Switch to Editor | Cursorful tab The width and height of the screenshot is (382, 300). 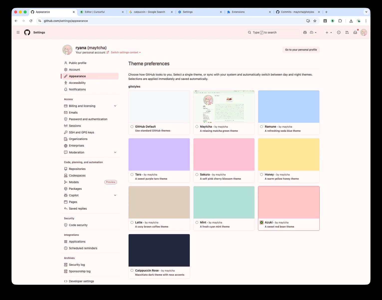point(102,12)
